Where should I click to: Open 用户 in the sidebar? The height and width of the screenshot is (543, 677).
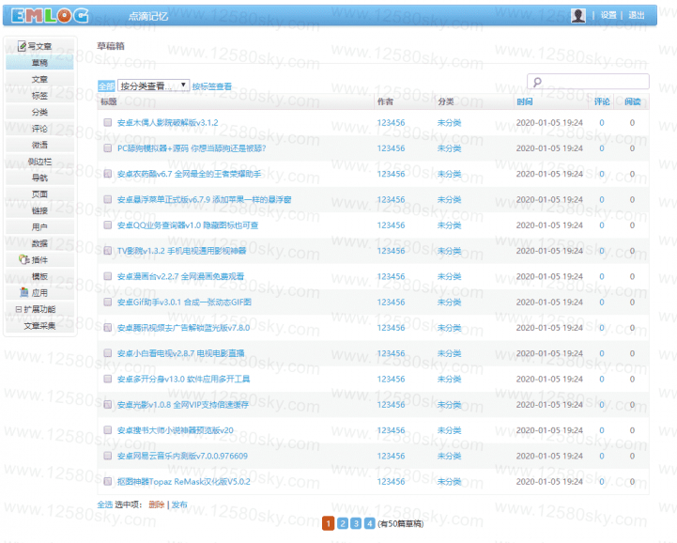(39, 226)
